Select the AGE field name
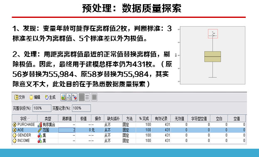 [x=21, y=130]
